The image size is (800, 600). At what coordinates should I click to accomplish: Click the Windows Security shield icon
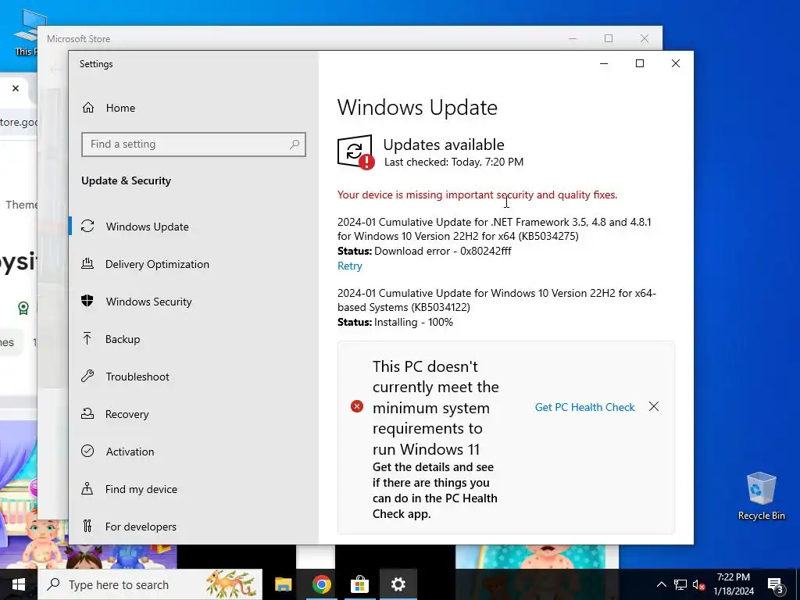[x=87, y=301]
